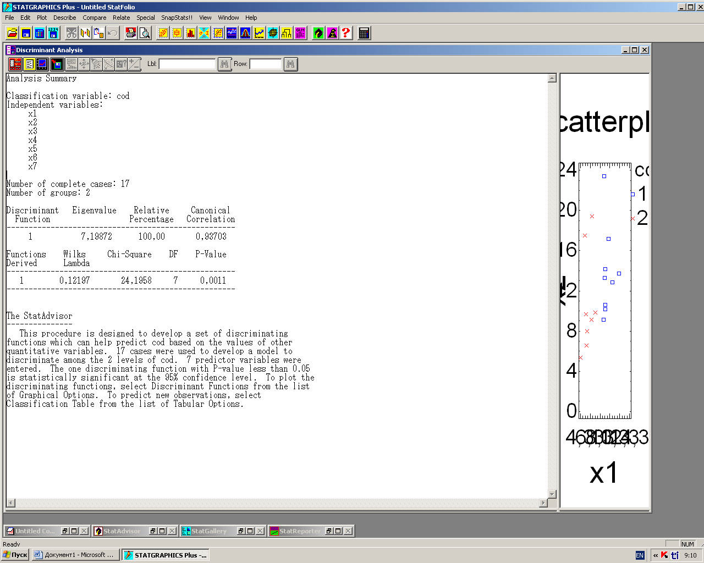Click the Print Preview magnifier icon
The width and height of the screenshot is (704, 563).
(145, 33)
